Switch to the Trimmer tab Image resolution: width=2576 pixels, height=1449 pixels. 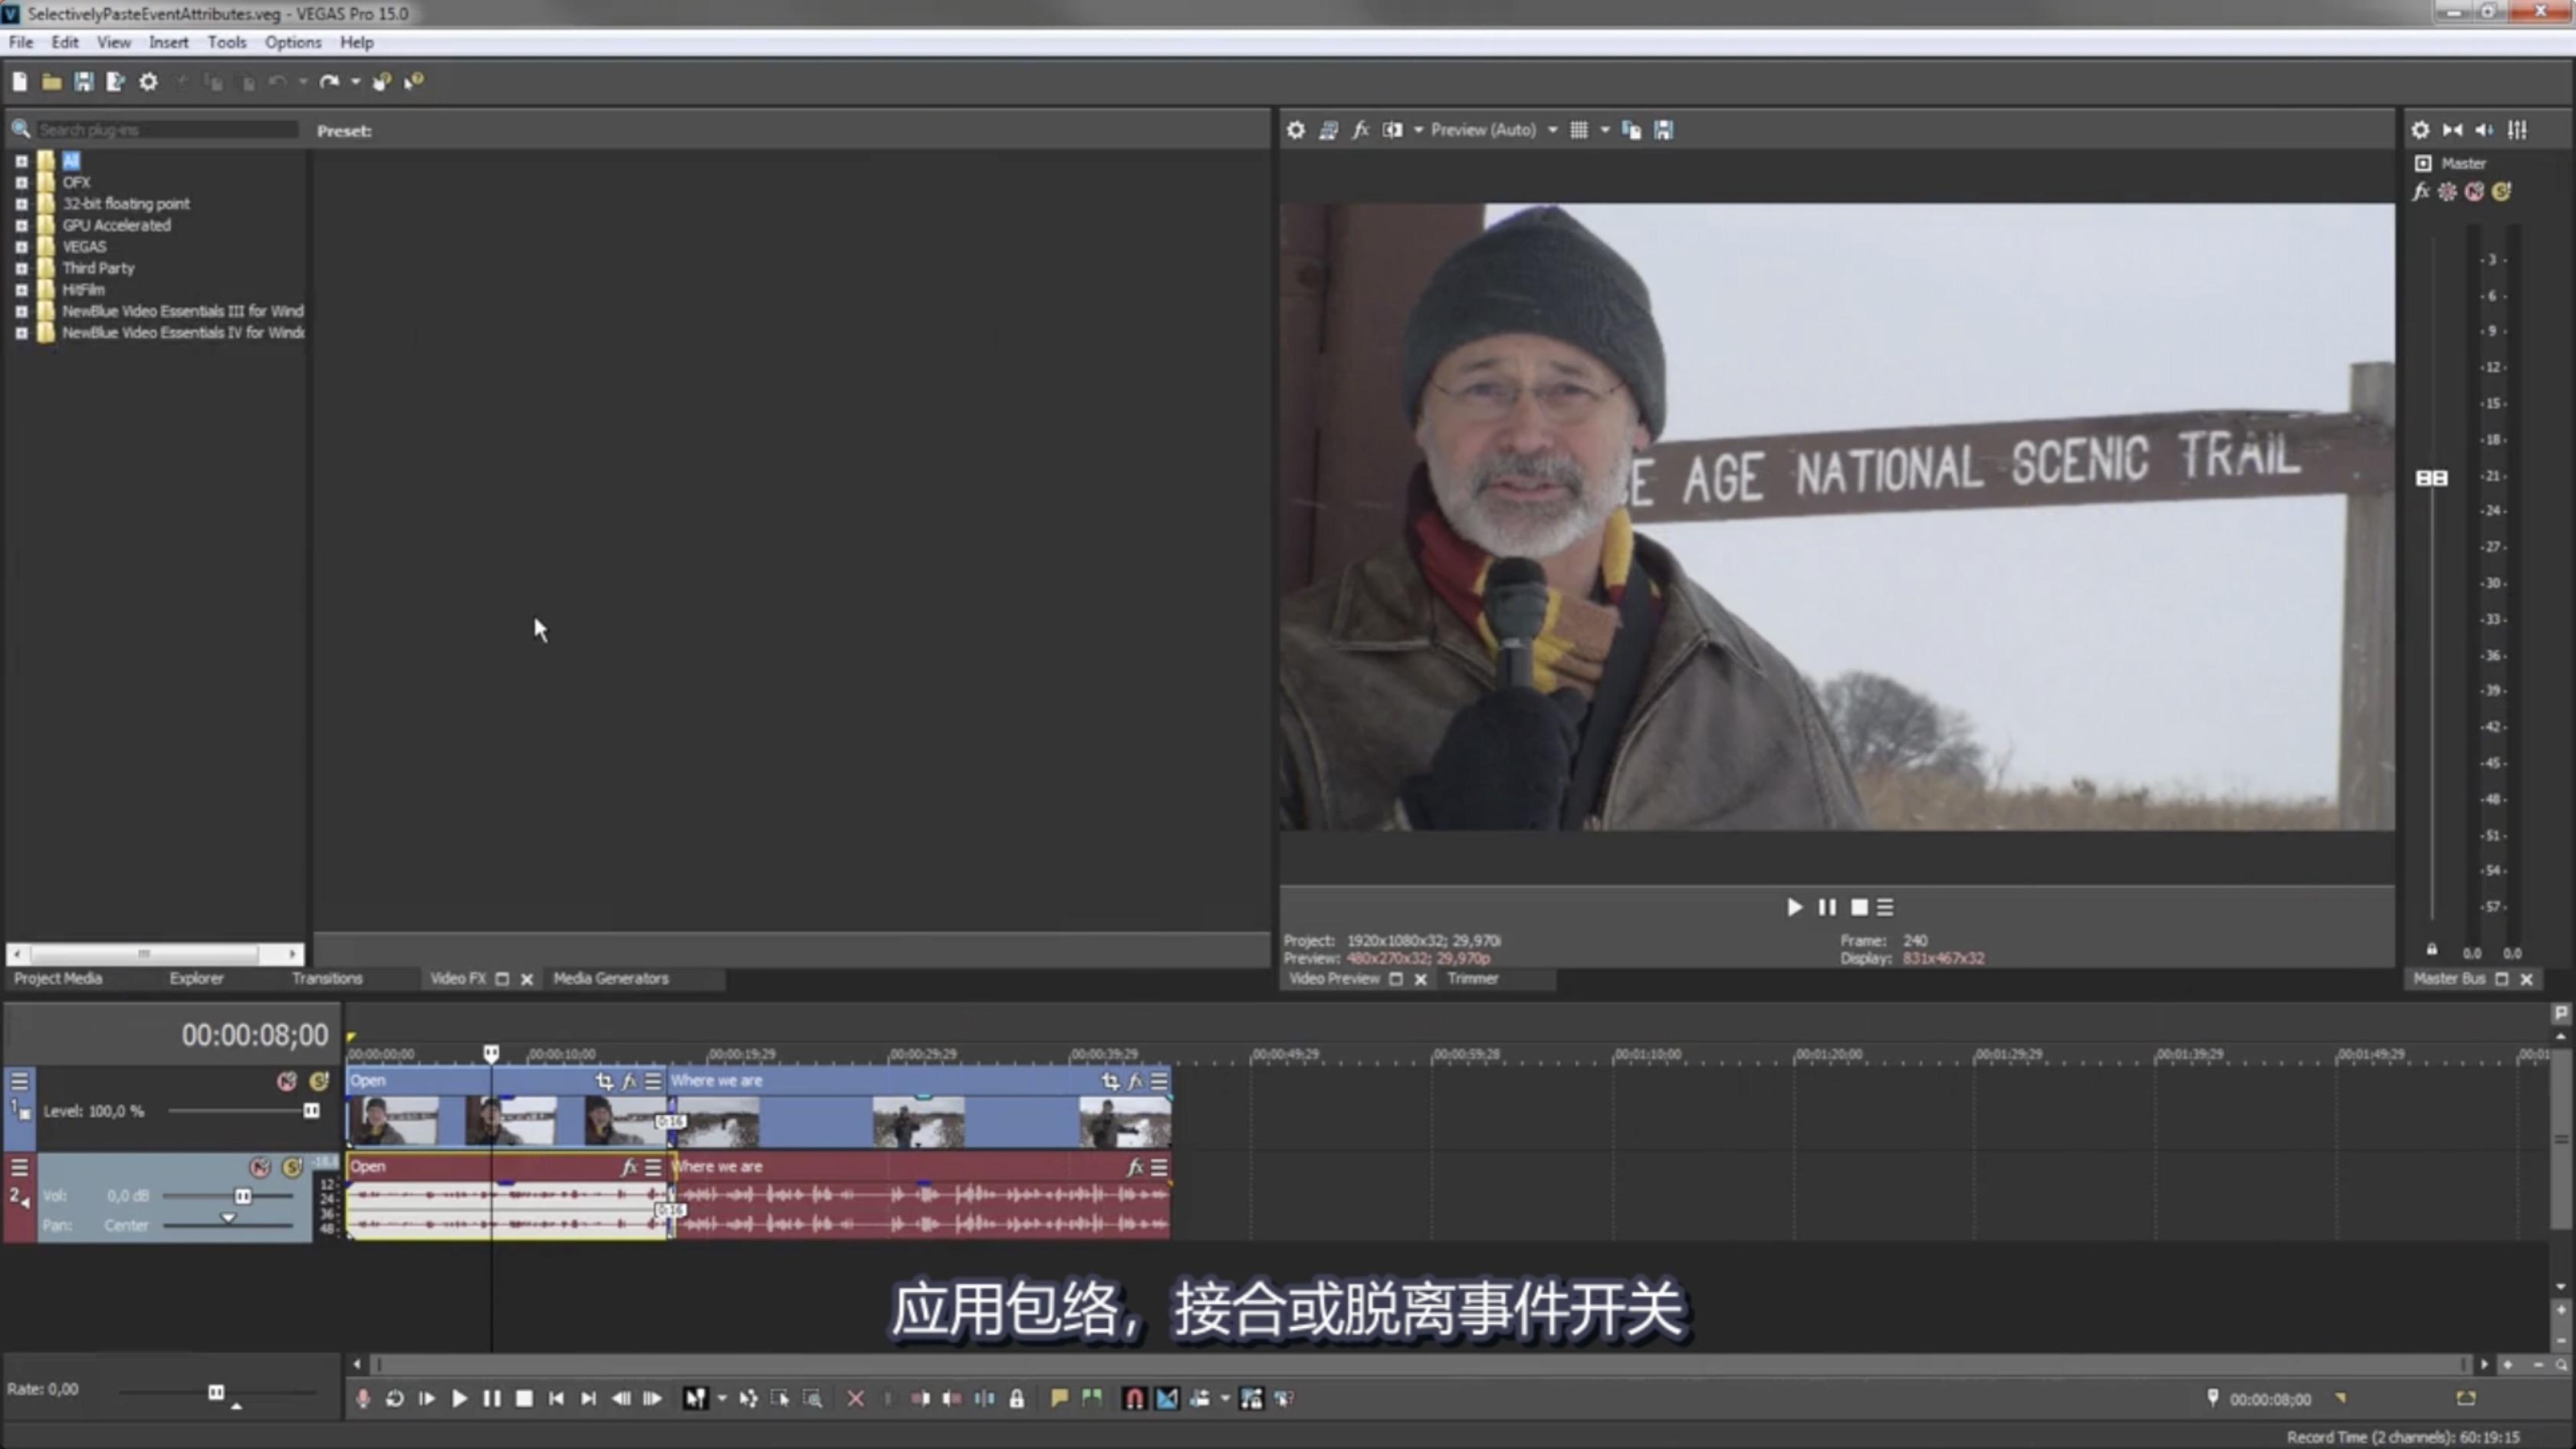1472,978
